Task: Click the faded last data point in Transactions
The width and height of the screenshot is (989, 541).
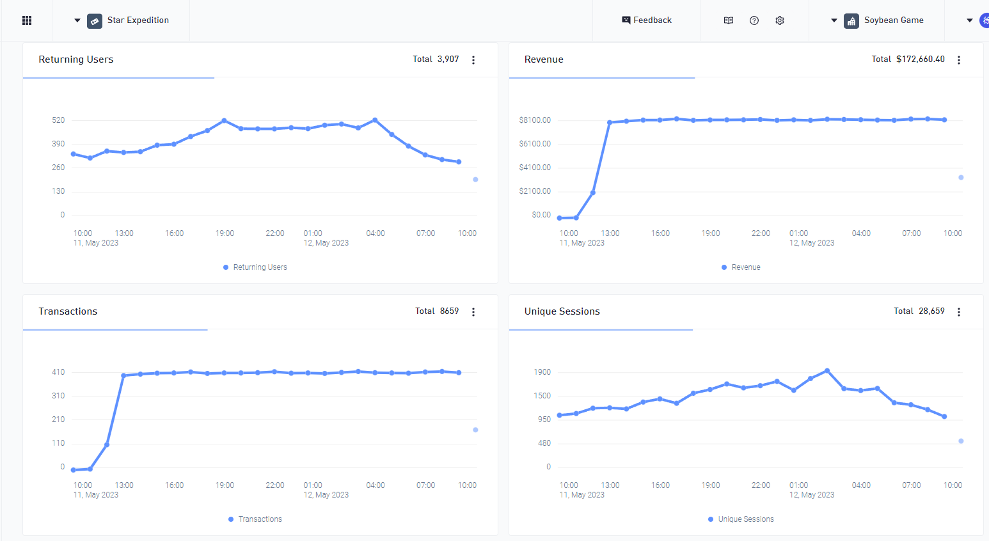Action: tap(475, 430)
